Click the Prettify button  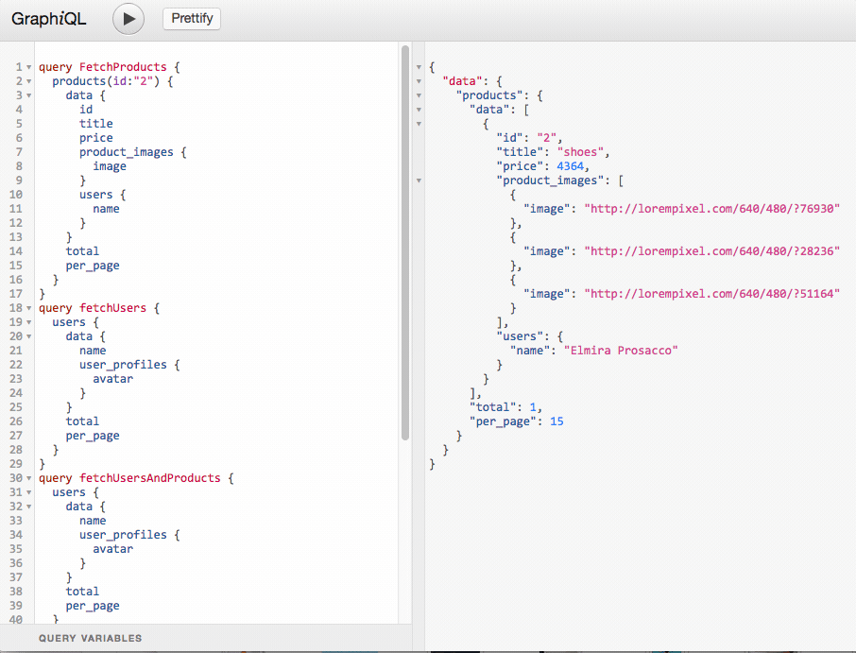point(192,19)
